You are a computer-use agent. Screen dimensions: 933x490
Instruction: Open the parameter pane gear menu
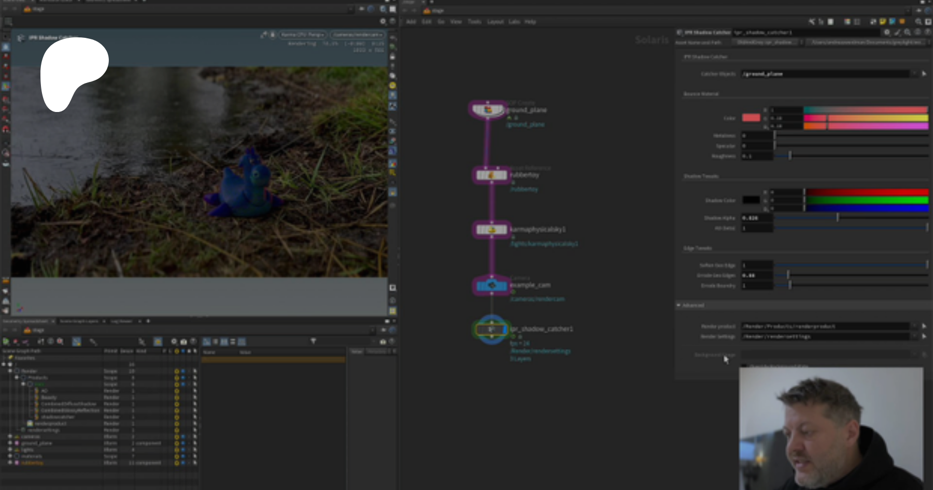tap(887, 32)
